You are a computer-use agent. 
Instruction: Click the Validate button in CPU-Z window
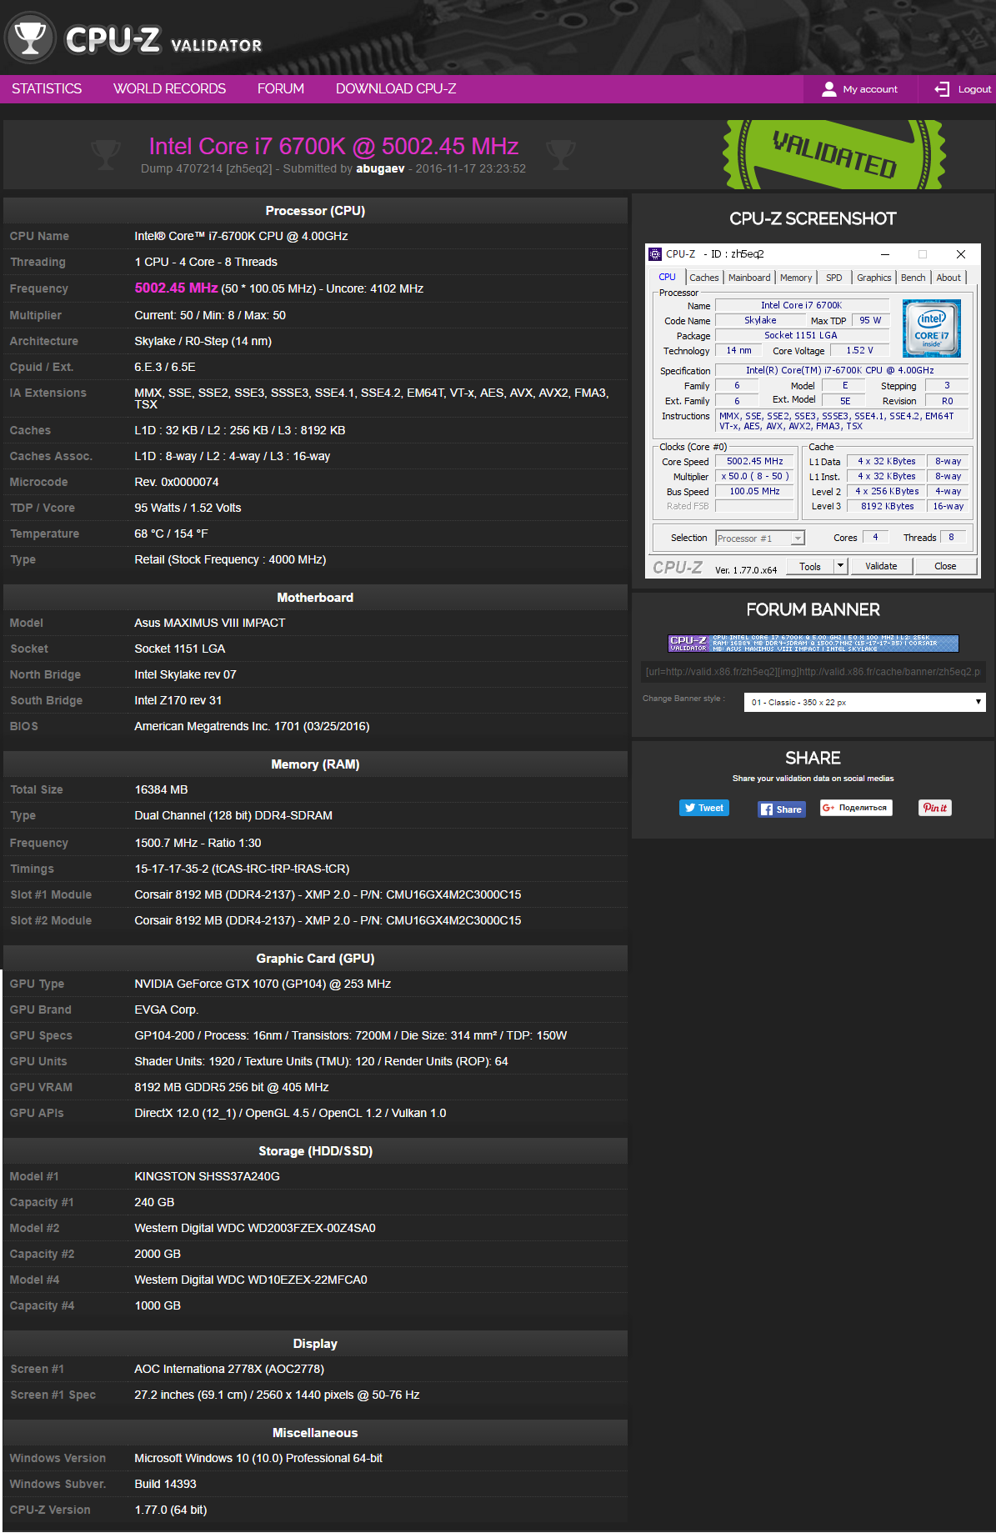click(x=881, y=566)
